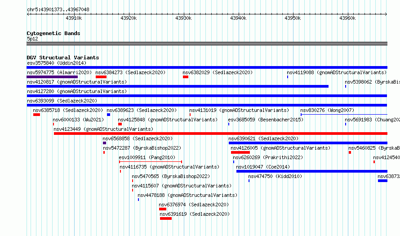The height and width of the screenshot is (236, 400).
Task: Click the esv3575840 (Uddin2014) variant label
Action: pyautogui.click(x=57, y=63)
